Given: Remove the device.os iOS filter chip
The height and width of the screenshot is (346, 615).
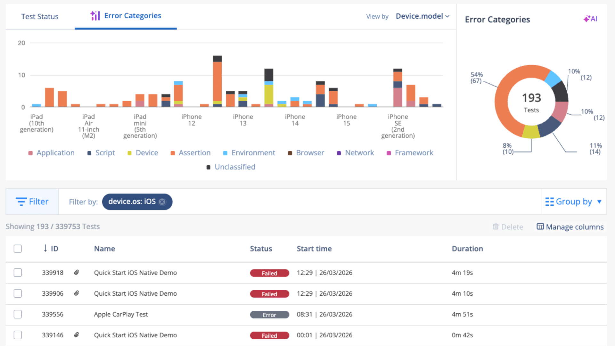Looking at the screenshot, I should (162, 202).
